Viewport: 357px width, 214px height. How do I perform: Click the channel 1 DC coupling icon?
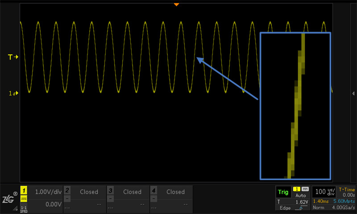point(24,199)
